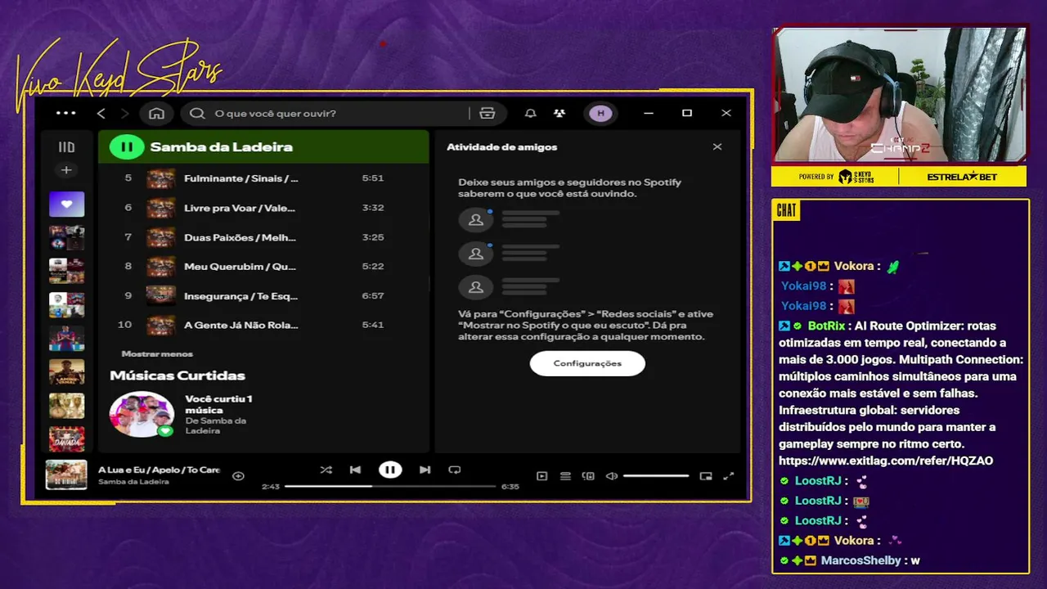The height and width of the screenshot is (589, 1047).
Task: Go back with the left arrow
Action: [101, 113]
